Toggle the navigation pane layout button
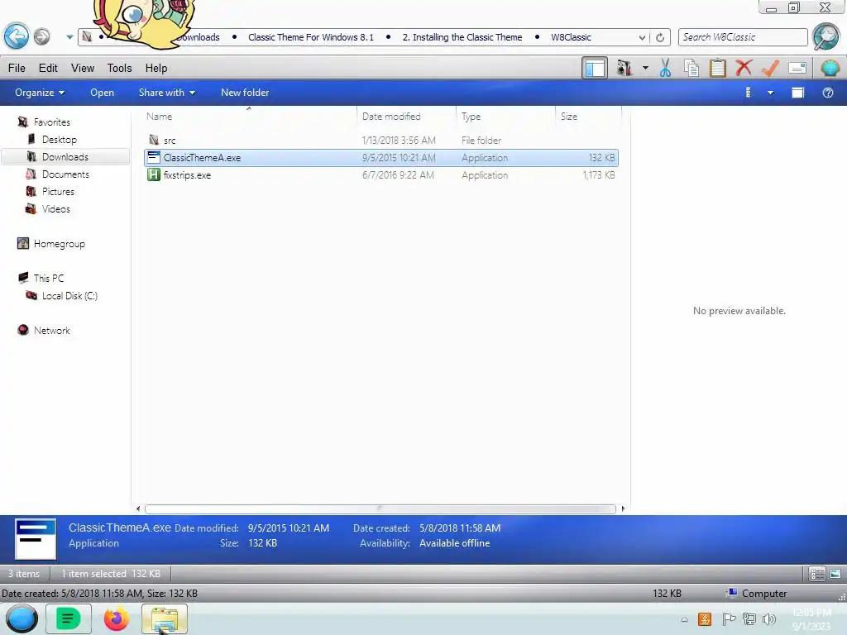The width and height of the screenshot is (847, 635). 595,68
